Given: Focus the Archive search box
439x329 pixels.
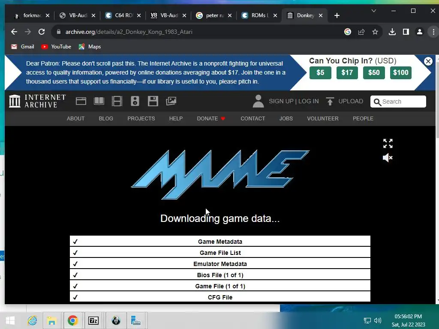Looking at the screenshot, I should pyautogui.click(x=398, y=102).
